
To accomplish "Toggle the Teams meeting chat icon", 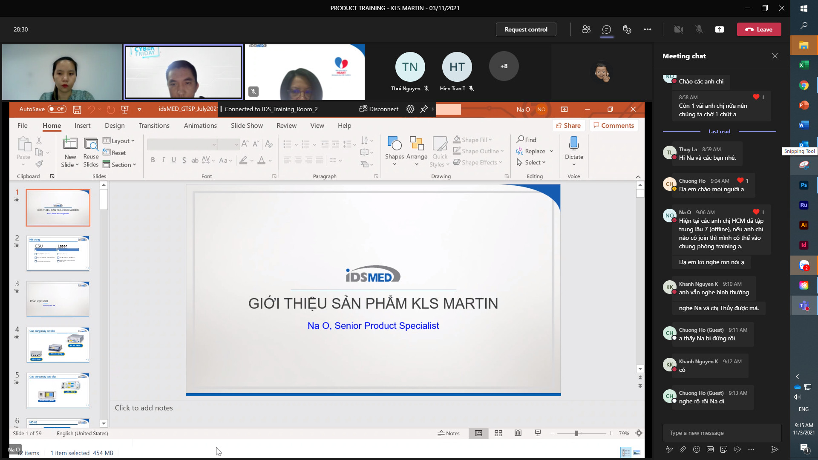I will pyautogui.click(x=607, y=29).
